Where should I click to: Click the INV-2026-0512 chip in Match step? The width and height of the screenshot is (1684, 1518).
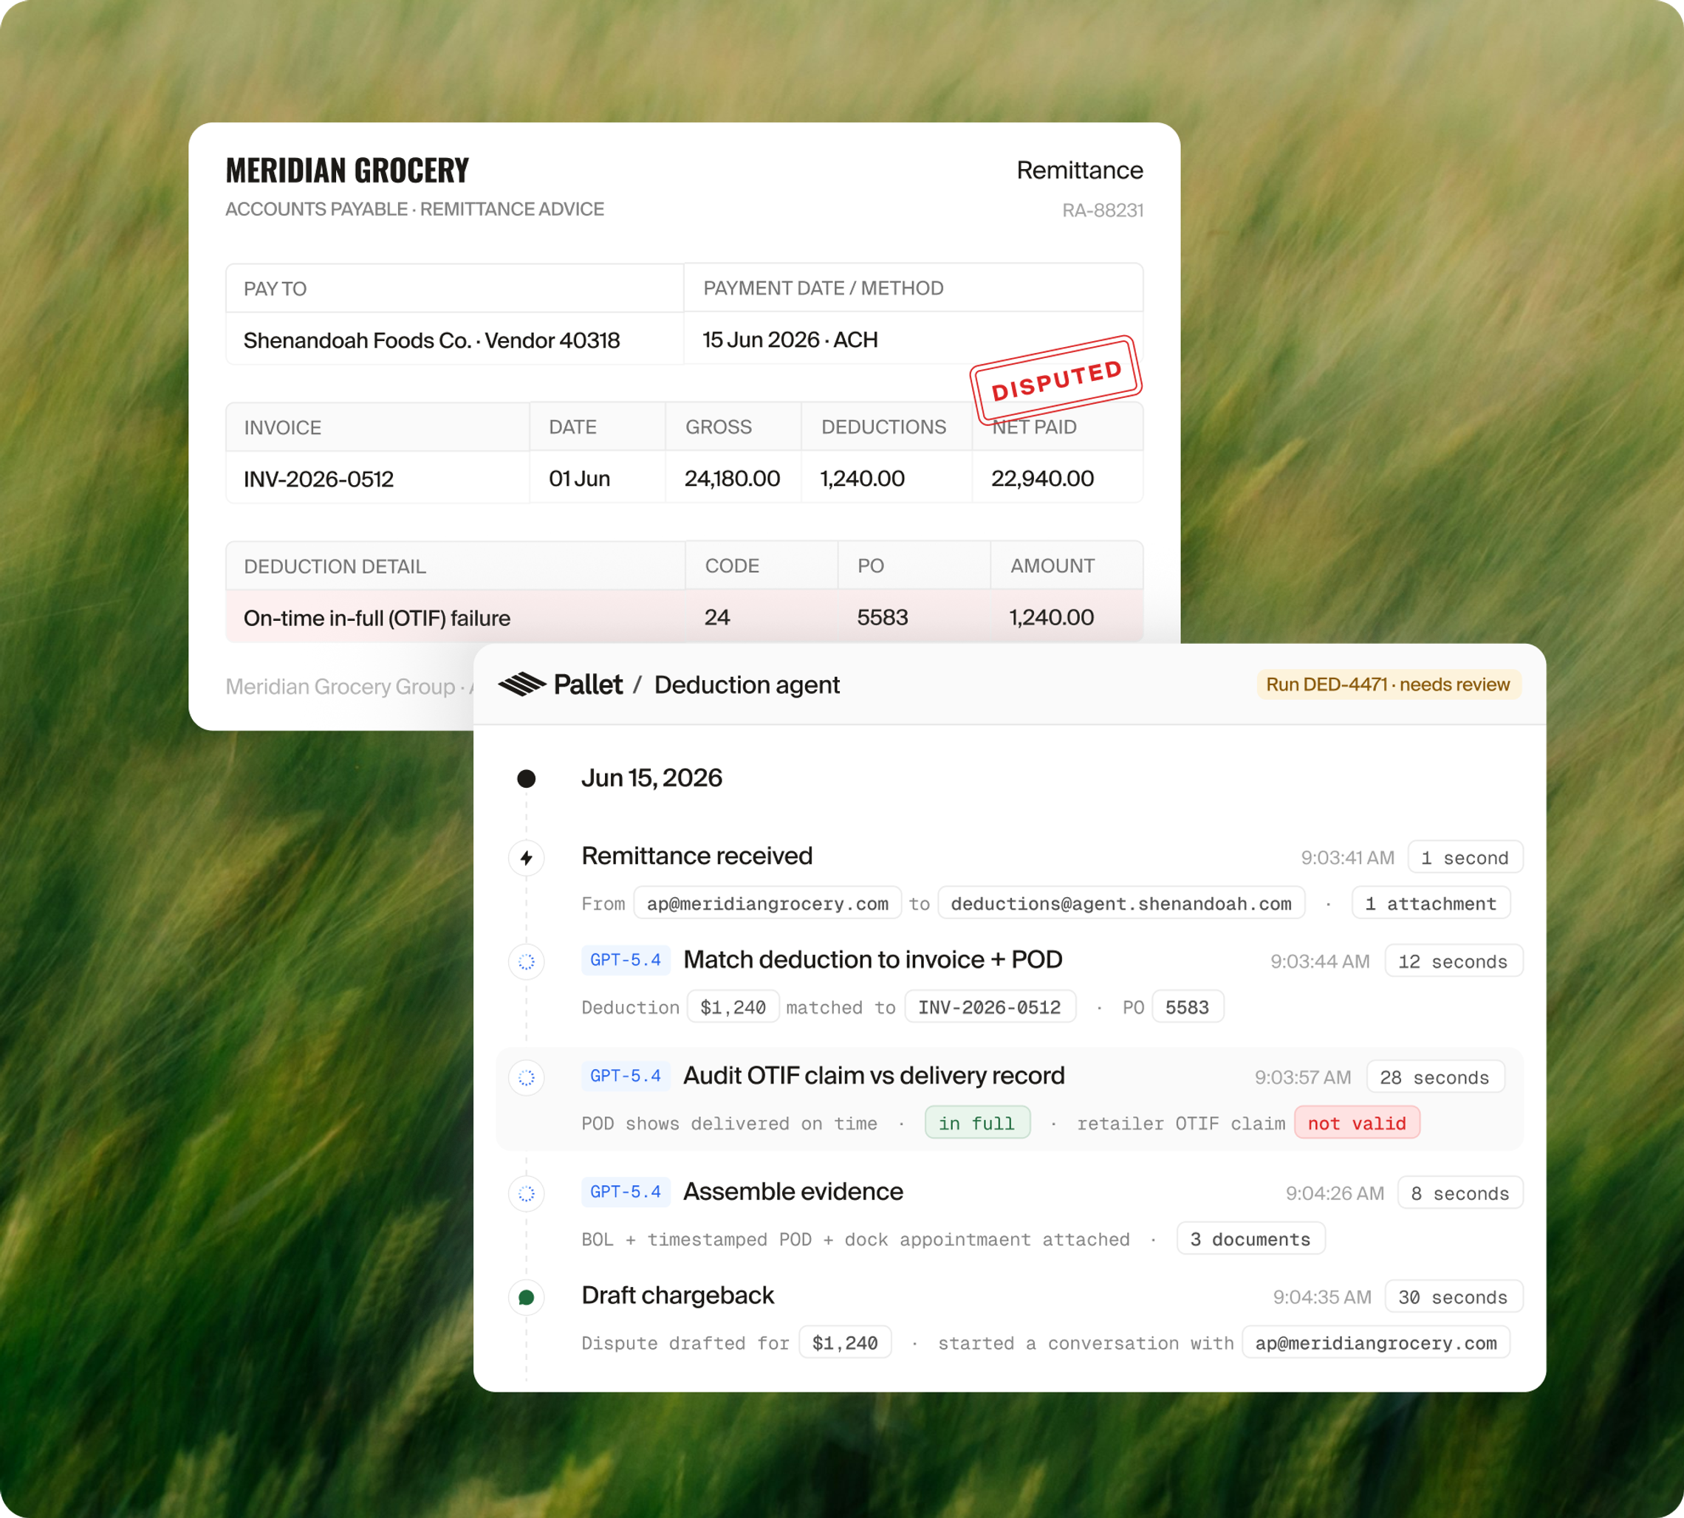[990, 1007]
